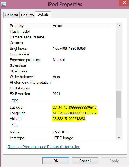129x167 pixels.
Task: Select the Name property label
Action: [15, 132]
